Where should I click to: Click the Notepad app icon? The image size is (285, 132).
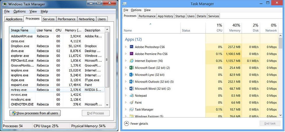pyautogui.click(x=132, y=96)
